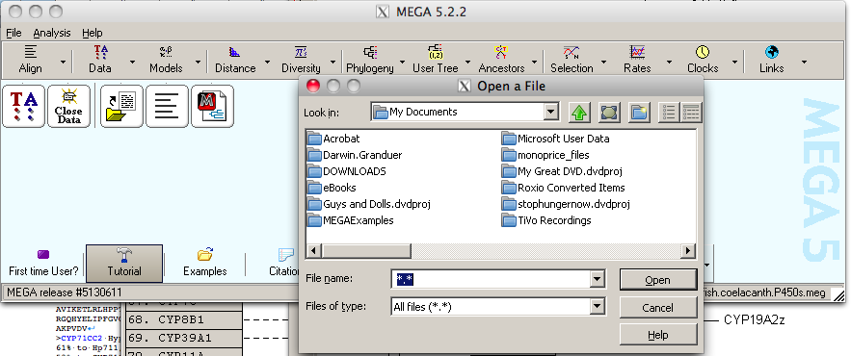Open the Distance toolbar tool
This screenshot has width=851, height=356.
[x=235, y=60]
